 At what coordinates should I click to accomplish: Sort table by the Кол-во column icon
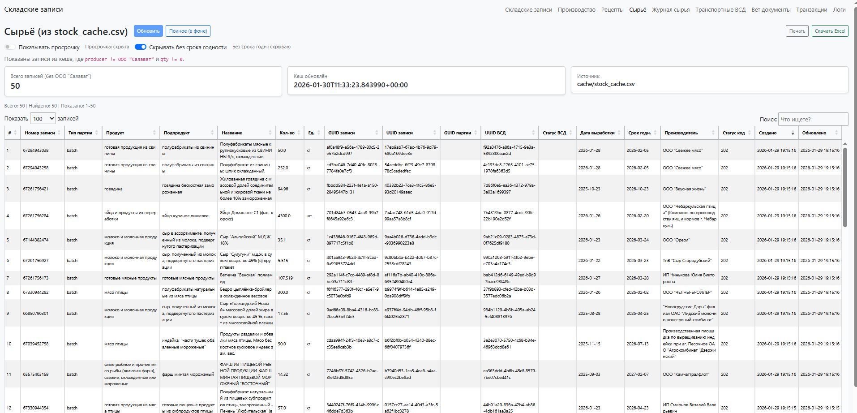(299, 133)
